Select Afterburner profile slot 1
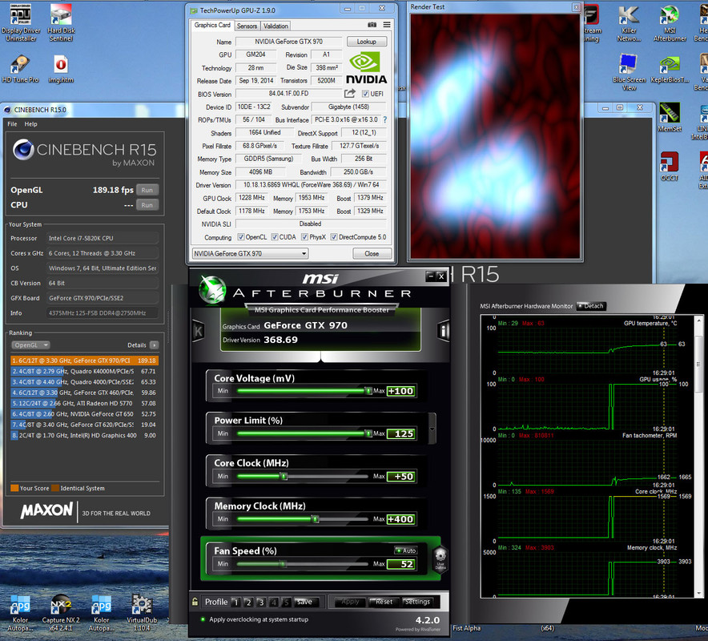Screen dimensions: 708x641 [x=235, y=603]
